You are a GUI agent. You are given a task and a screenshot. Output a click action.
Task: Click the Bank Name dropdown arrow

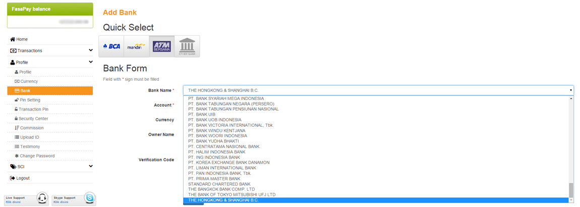(571, 90)
